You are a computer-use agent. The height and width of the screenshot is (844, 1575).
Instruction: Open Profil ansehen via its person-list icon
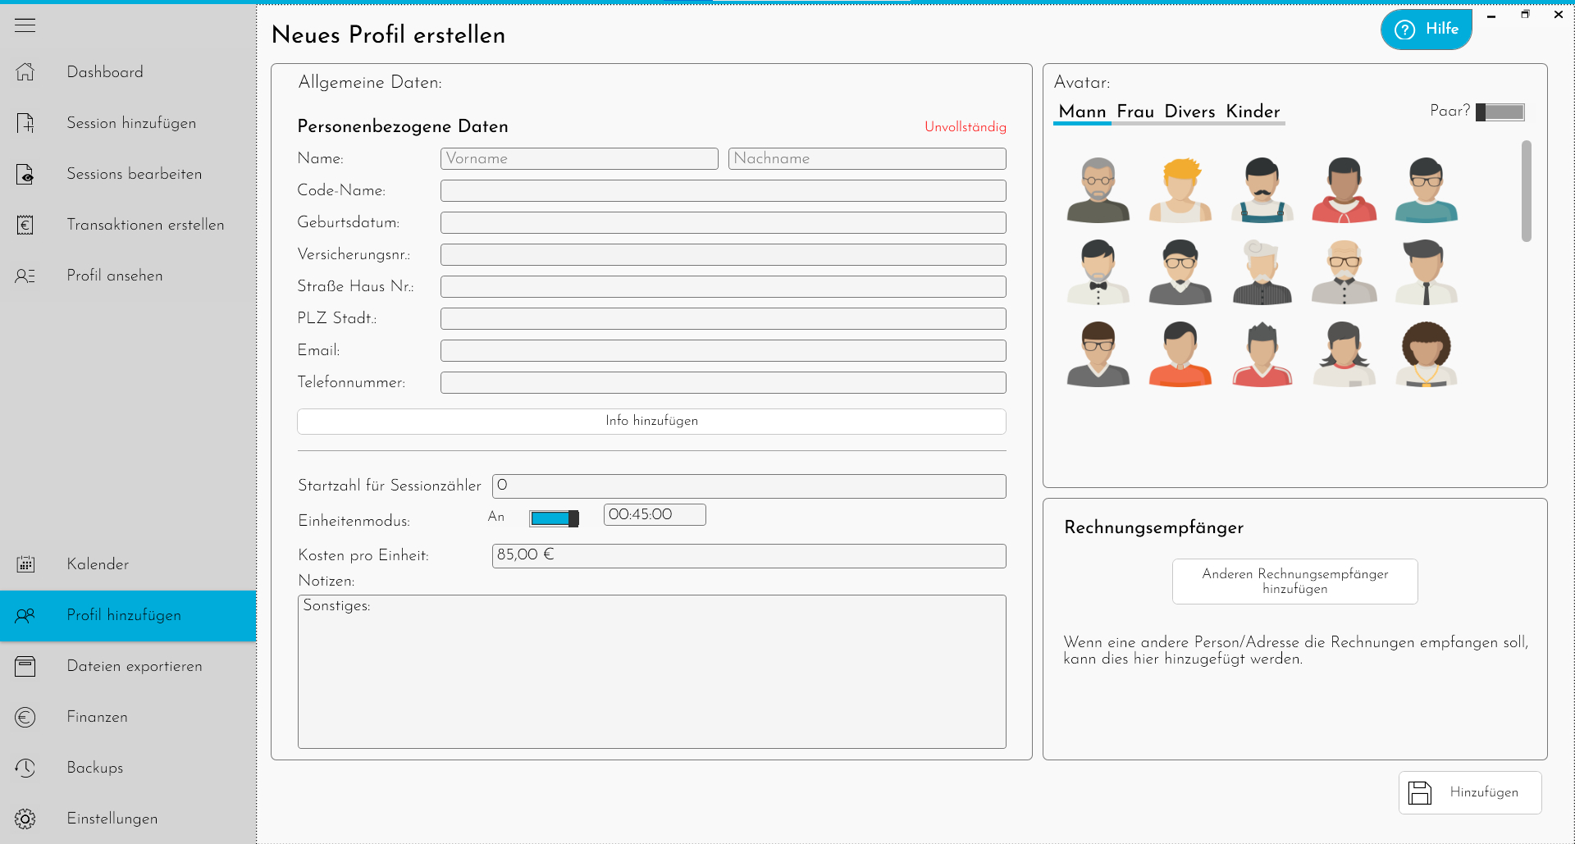coord(25,276)
